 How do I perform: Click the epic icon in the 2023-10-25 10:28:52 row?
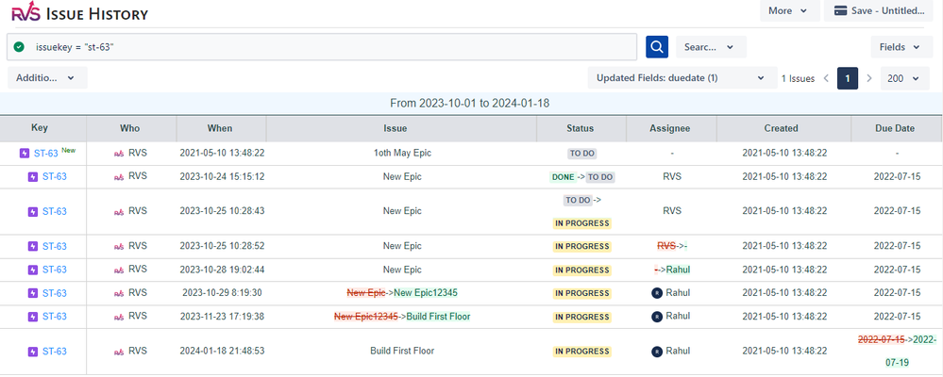coord(34,246)
